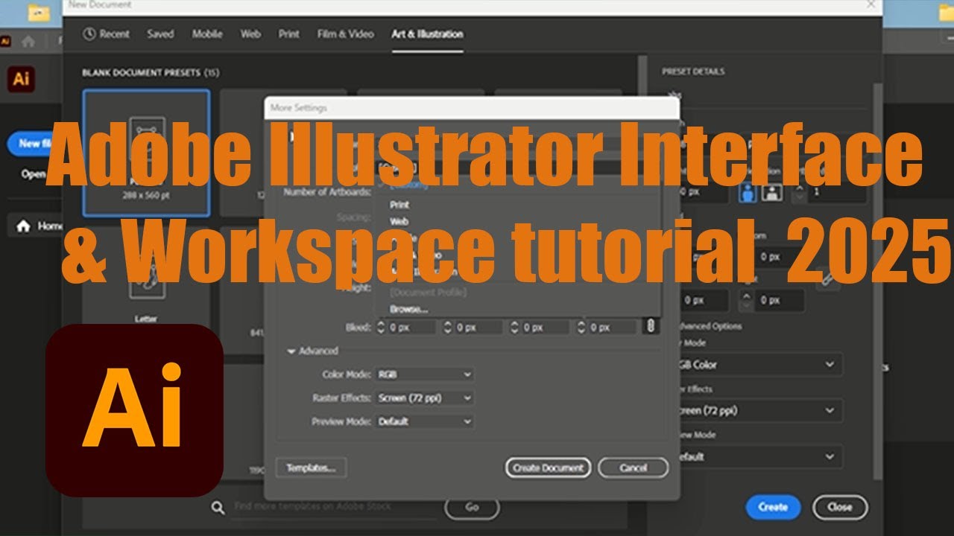Open the Film & Video tab
The height and width of the screenshot is (536, 954).
click(346, 33)
